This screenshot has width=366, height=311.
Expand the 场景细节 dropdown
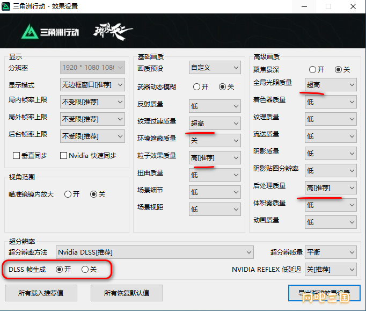215,192
